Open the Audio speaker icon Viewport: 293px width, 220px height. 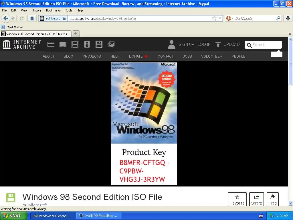point(87,44)
